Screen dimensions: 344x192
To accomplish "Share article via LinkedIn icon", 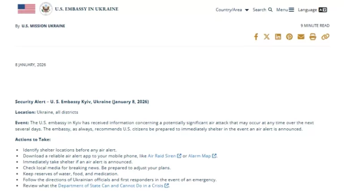I will point(278,37).
